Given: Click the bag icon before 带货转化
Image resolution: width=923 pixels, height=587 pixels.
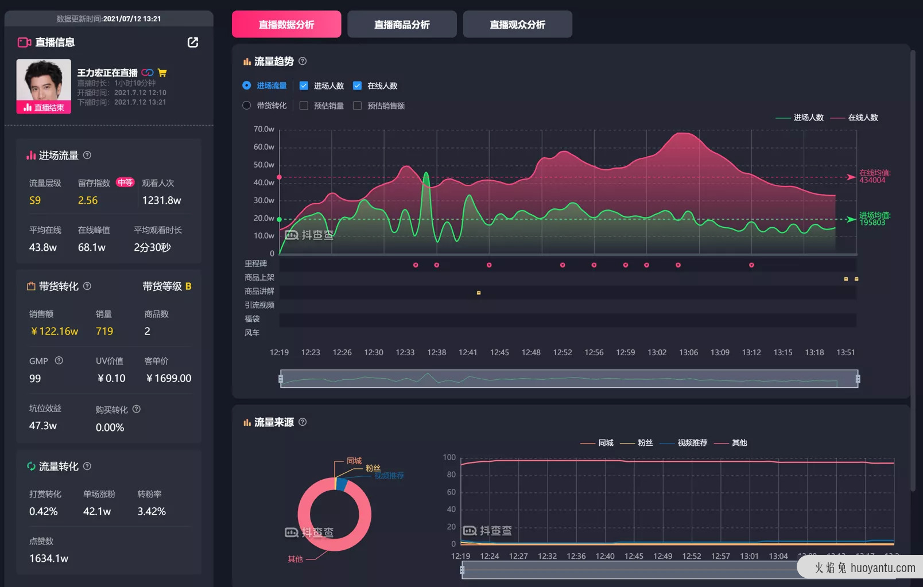Looking at the screenshot, I should pyautogui.click(x=31, y=286).
